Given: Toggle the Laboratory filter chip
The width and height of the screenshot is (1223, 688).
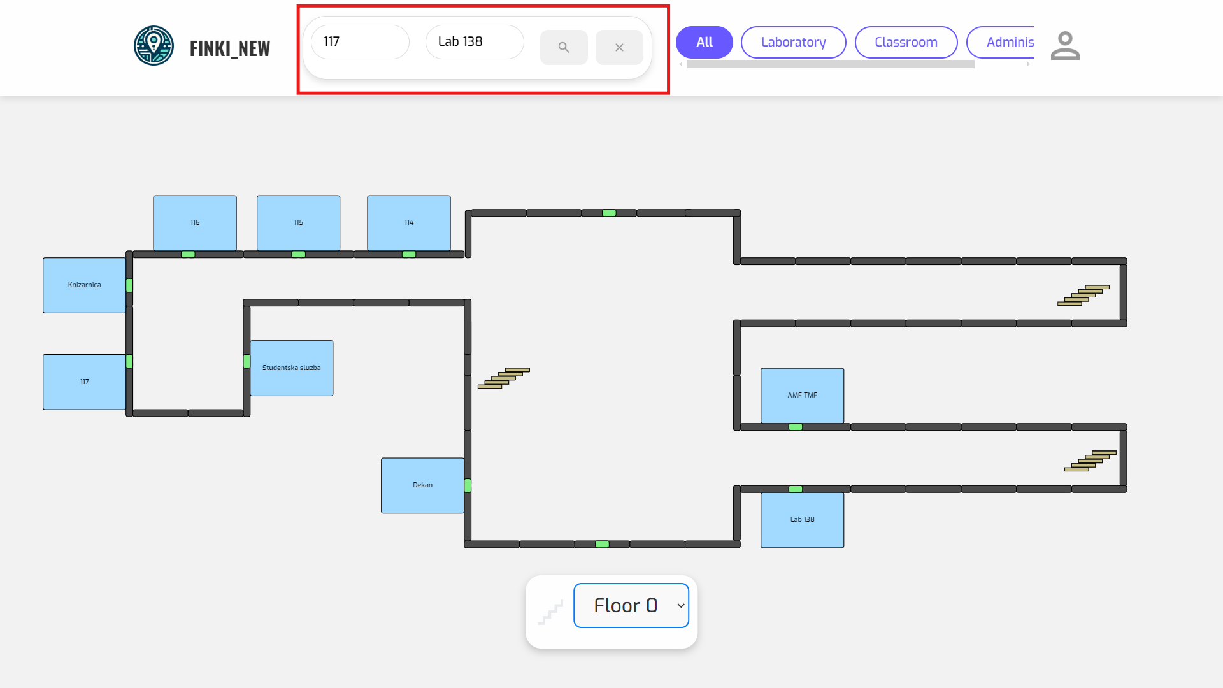Looking at the screenshot, I should point(793,42).
